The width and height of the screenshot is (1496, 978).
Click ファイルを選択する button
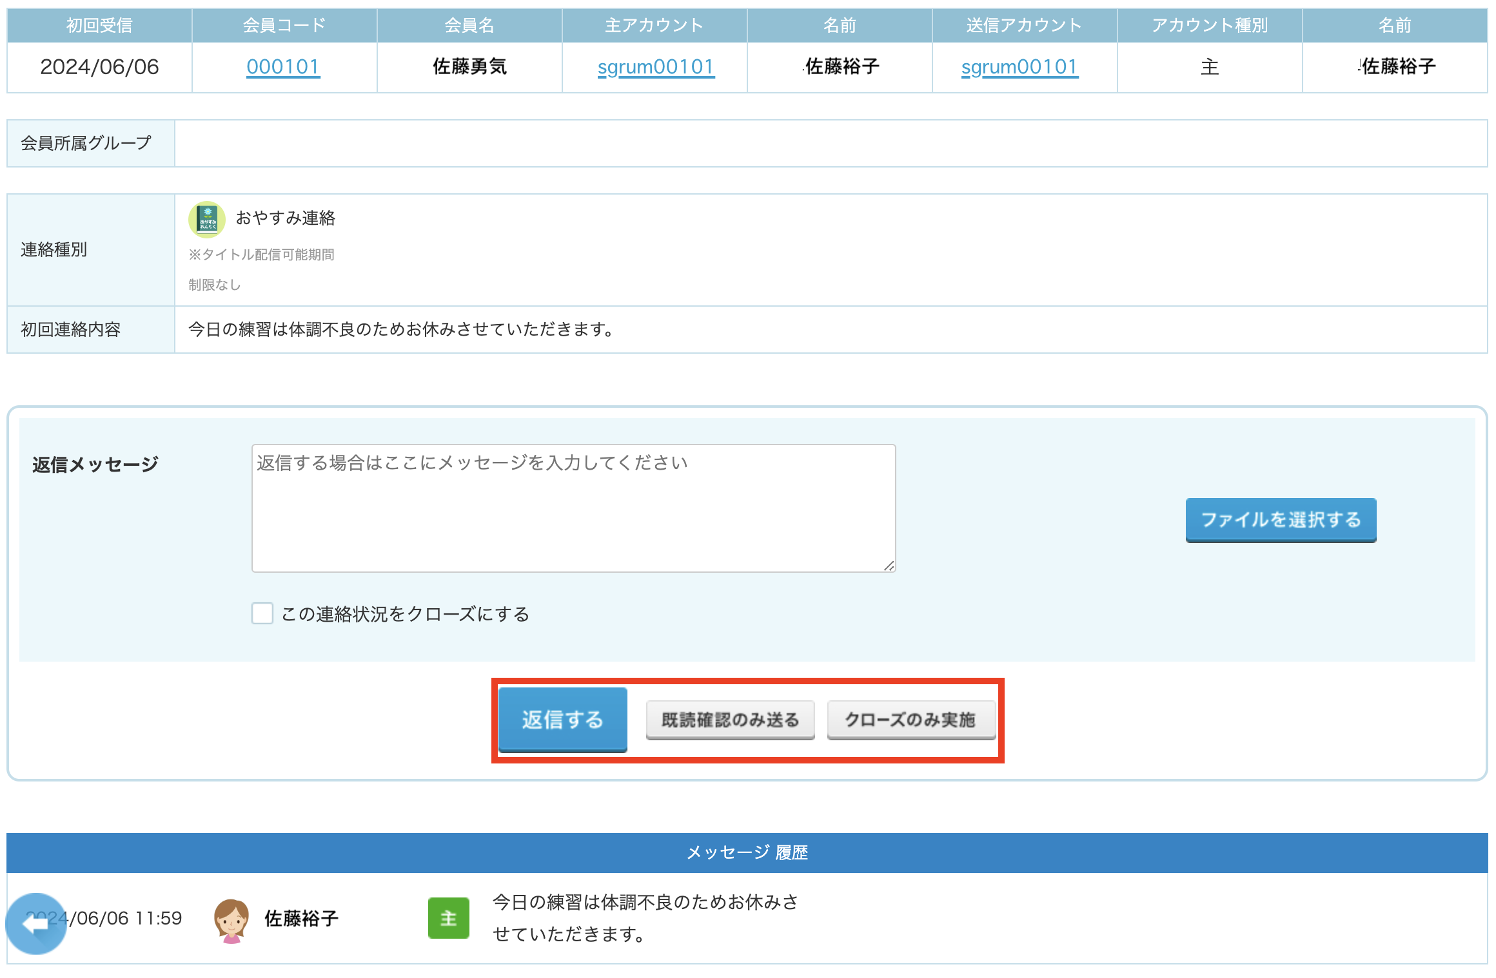[x=1280, y=520]
